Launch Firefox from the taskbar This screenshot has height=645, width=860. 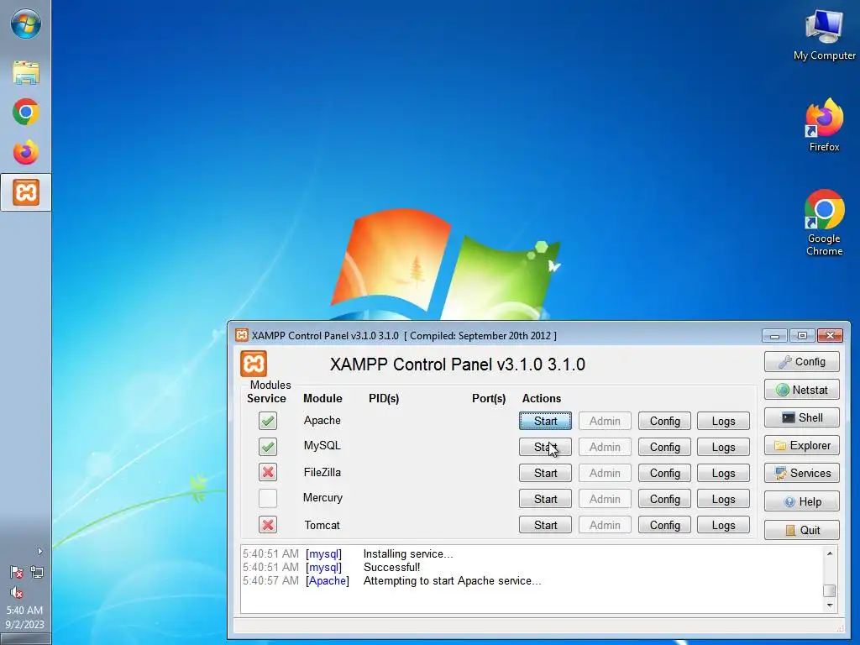point(26,152)
